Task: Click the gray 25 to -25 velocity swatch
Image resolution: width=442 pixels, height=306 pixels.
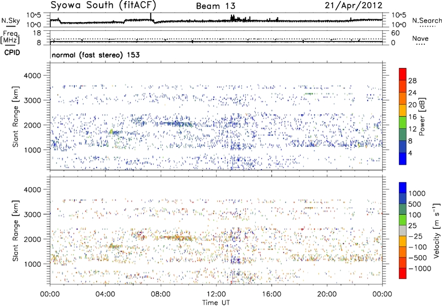Action: [x=403, y=230]
